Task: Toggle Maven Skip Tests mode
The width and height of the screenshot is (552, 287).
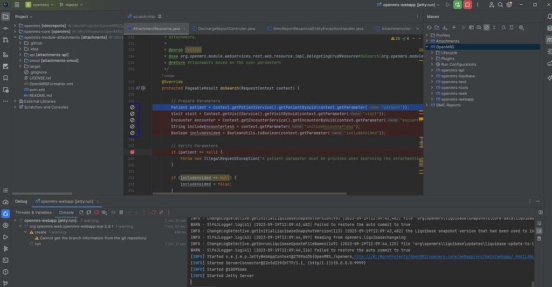Action: point(486,27)
